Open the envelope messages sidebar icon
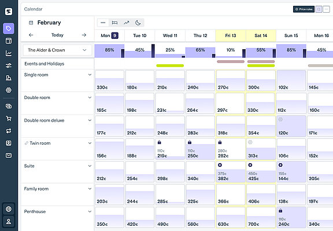The height and width of the screenshot is (231, 333). (9, 156)
